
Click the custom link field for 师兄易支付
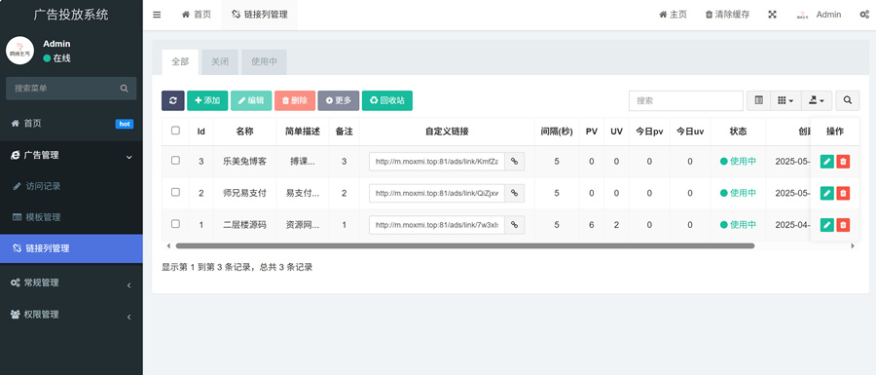[x=437, y=193]
